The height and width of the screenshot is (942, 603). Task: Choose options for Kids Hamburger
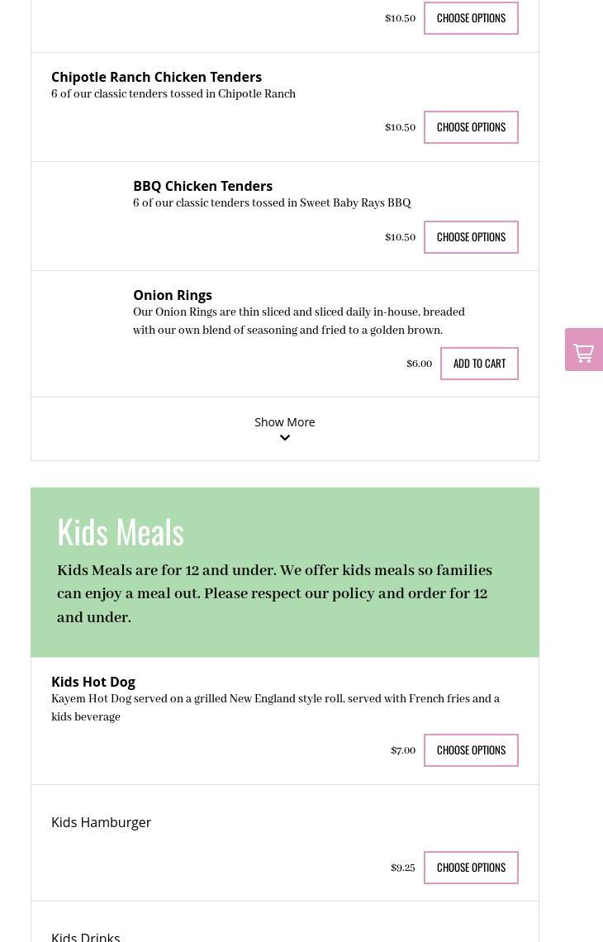[x=471, y=868]
